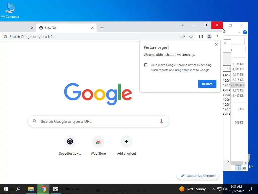Start voice search with the microphone
This screenshot has width=258, height=194.
pyautogui.click(x=162, y=122)
